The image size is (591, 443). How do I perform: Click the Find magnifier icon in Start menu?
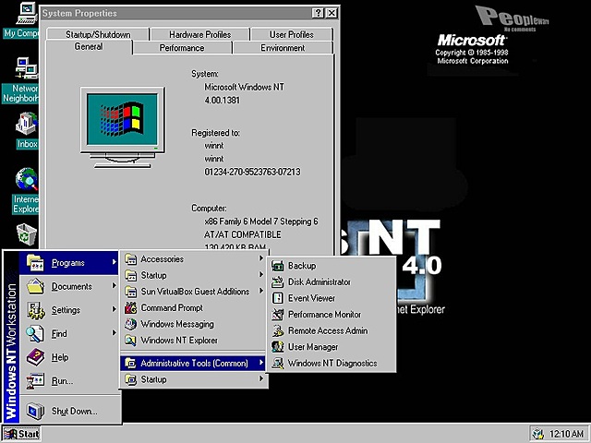(35, 334)
